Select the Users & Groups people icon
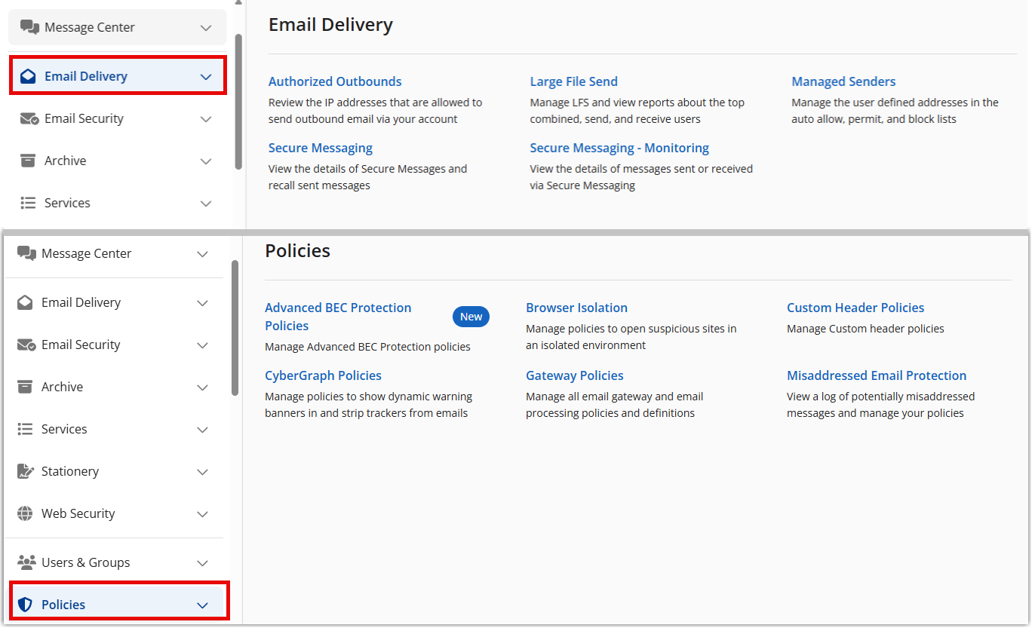1032x628 pixels. [27, 562]
